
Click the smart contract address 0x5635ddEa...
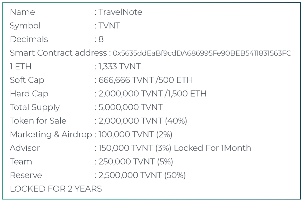[202, 53]
